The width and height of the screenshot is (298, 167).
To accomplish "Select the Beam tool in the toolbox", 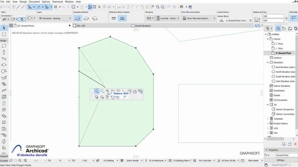I will pyautogui.click(x=4, y=59).
